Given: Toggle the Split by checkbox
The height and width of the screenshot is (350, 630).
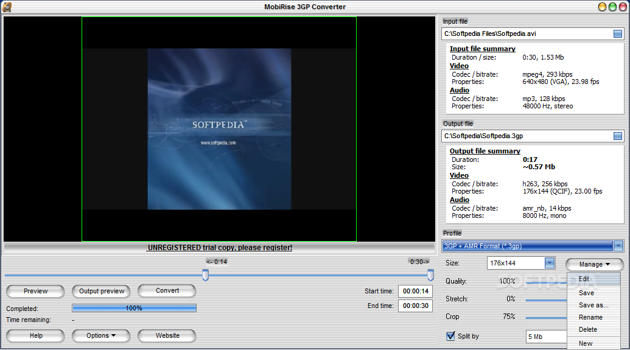Looking at the screenshot, I should click(x=451, y=336).
